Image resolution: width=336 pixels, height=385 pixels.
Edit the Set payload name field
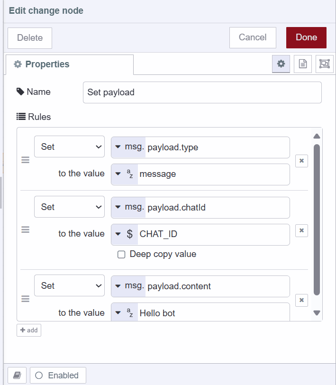[x=202, y=92]
